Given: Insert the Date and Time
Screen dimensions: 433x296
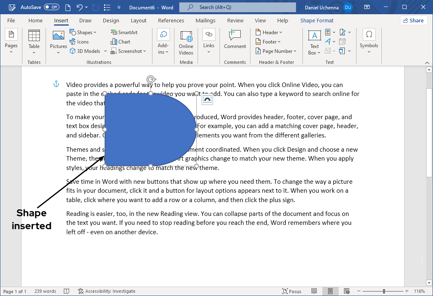Looking at the screenshot, I should click(x=343, y=41).
